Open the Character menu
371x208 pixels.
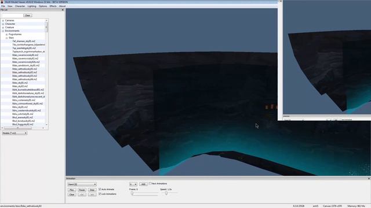pos(20,6)
